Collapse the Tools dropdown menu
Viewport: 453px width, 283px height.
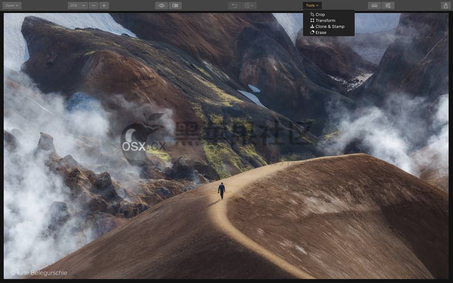point(312,6)
